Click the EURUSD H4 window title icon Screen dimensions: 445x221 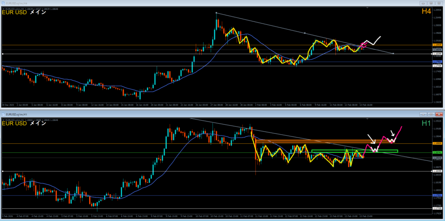pyautogui.click(x=4, y=3)
